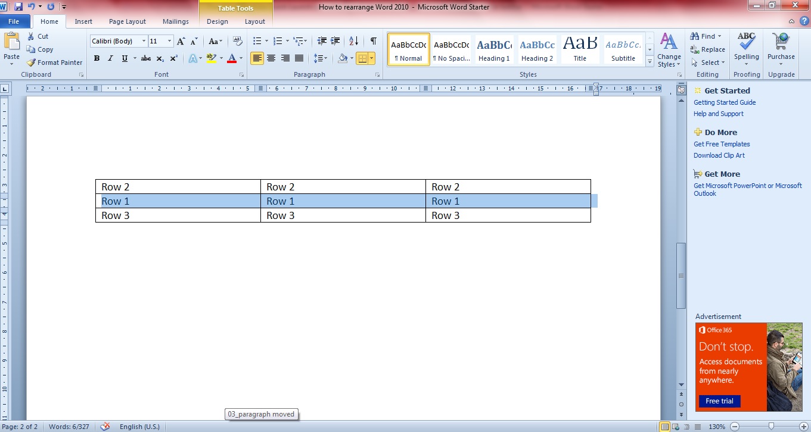This screenshot has width=811, height=432.
Task: Click the Get Free Templates link
Action: click(722, 144)
